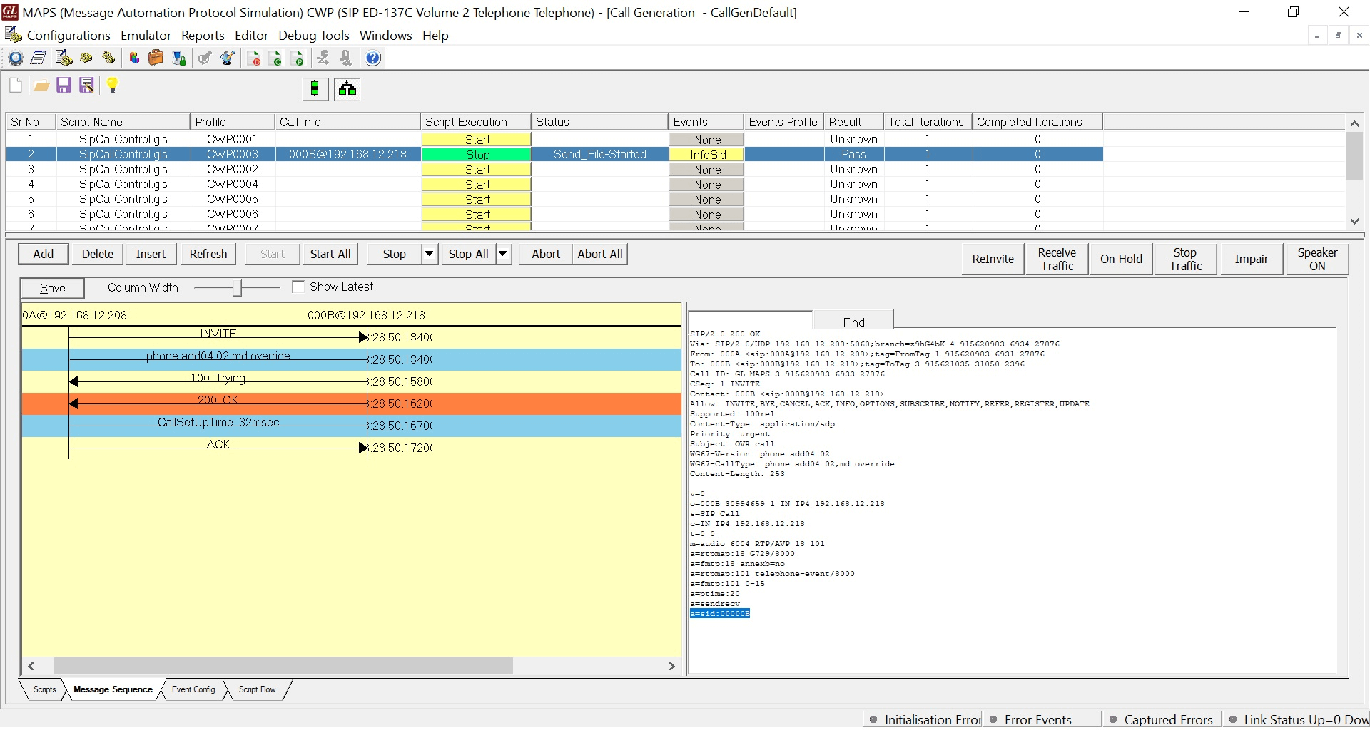Click the document icon with green P badge
Screen dimensions: 1370x730
pyautogui.click(x=299, y=58)
